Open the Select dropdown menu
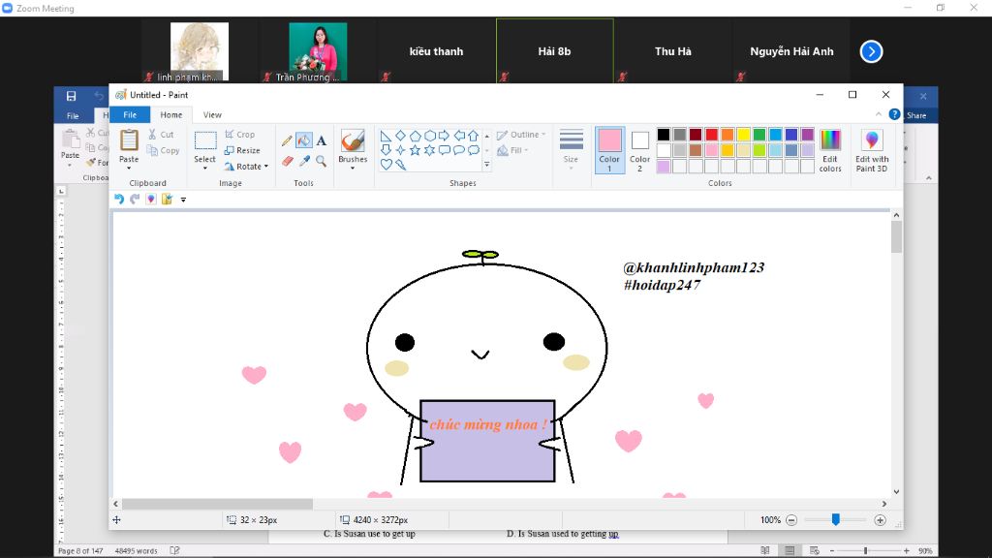The width and height of the screenshot is (992, 558). (x=205, y=169)
